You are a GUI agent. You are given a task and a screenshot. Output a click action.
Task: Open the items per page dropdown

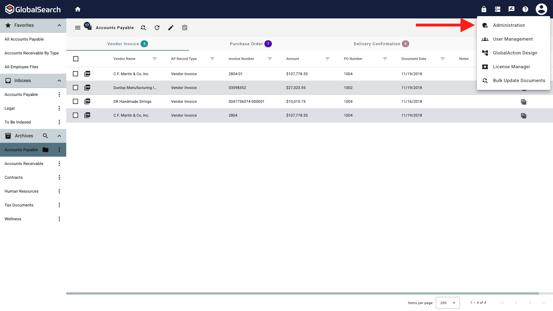pos(448,303)
